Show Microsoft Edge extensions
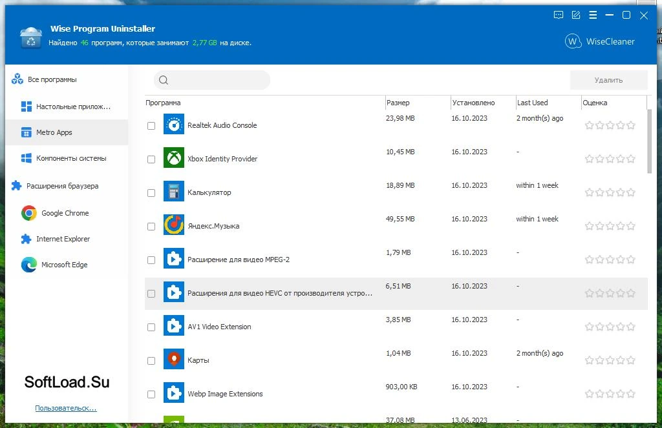This screenshot has width=662, height=428. tap(67, 265)
